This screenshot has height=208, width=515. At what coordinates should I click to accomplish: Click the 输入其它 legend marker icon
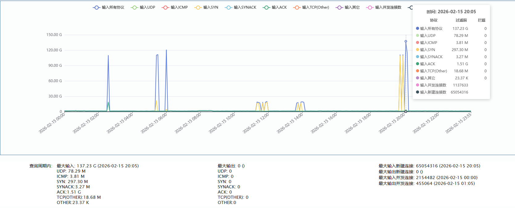click(x=339, y=7)
